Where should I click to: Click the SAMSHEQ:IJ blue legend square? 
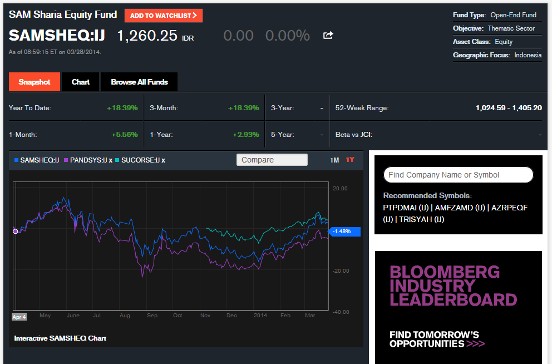pyautogui.click(x=16, y=160)
